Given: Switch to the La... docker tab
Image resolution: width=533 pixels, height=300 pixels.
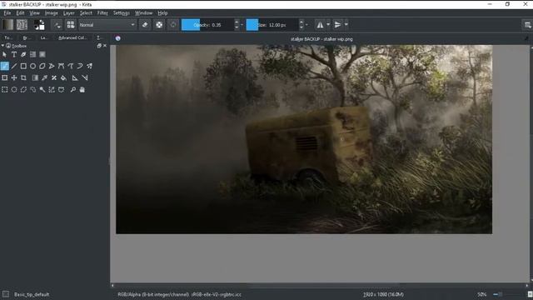Looking at the screenshot, I should click(x=43, y=37).
